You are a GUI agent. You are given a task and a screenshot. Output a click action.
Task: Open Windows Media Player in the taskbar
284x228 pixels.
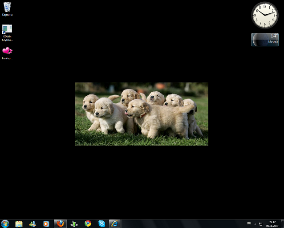coord(46,224)
